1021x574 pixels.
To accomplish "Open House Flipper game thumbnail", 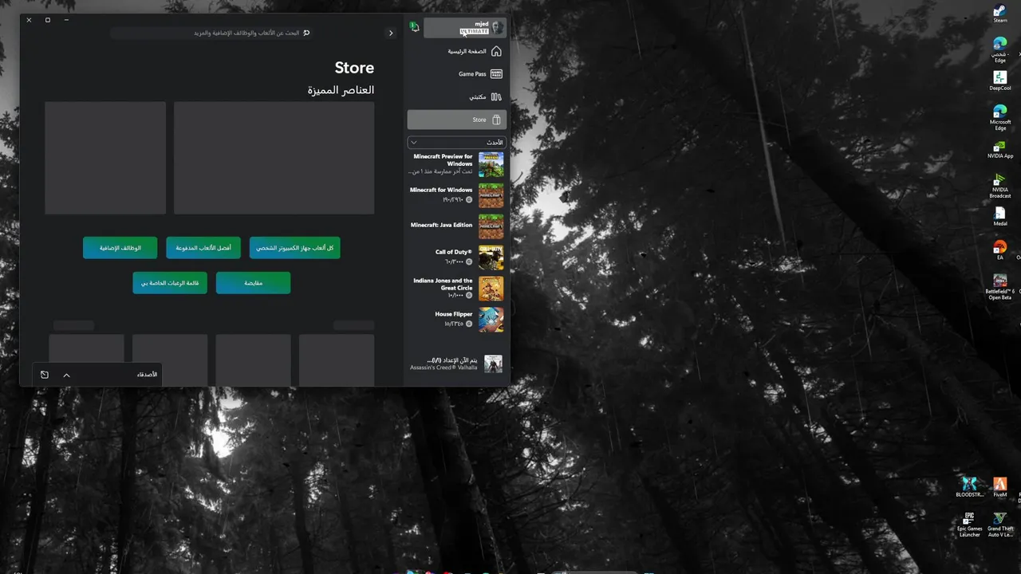I will (x=491, y=320).
